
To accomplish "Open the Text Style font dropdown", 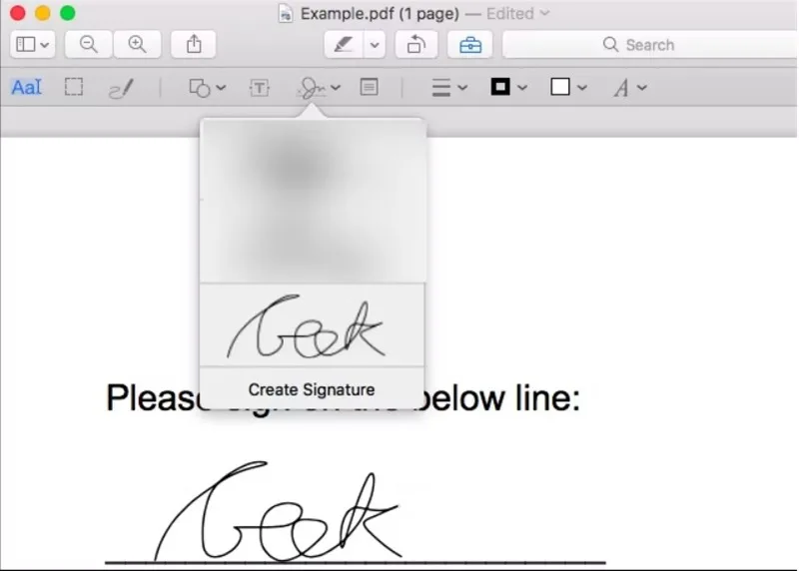I will [x=630, y=88].
